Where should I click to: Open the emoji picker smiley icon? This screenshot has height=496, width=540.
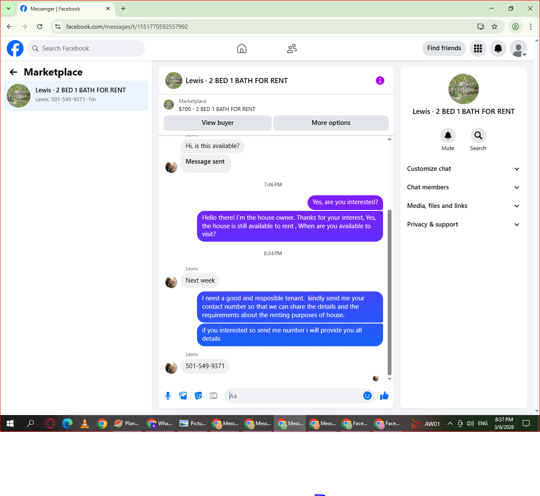367,396
